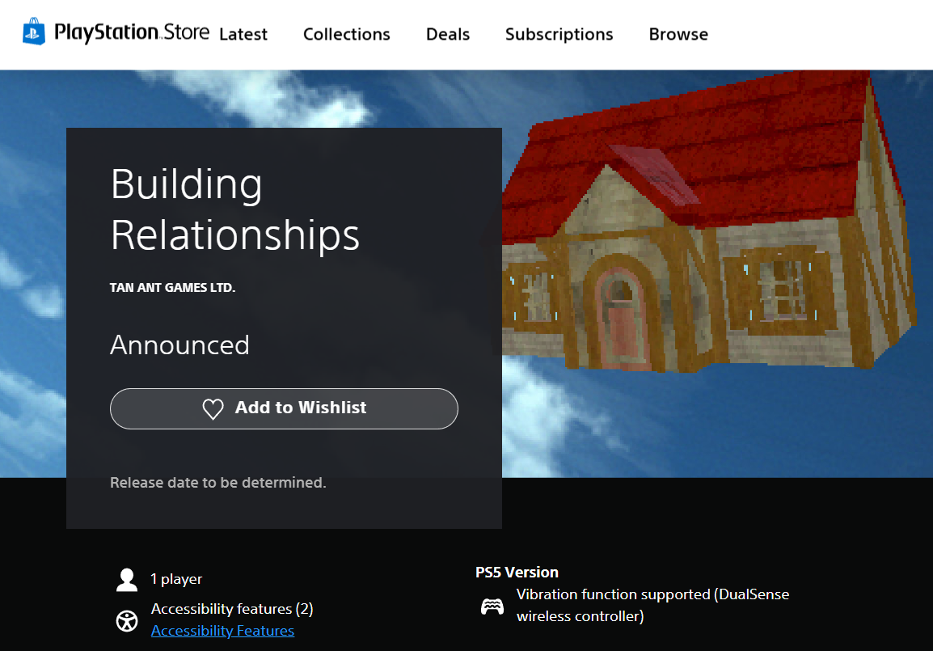This screenshot has width=933, height=651.
Task: Click the accessibility features circle icon
Action: (127, 621)
